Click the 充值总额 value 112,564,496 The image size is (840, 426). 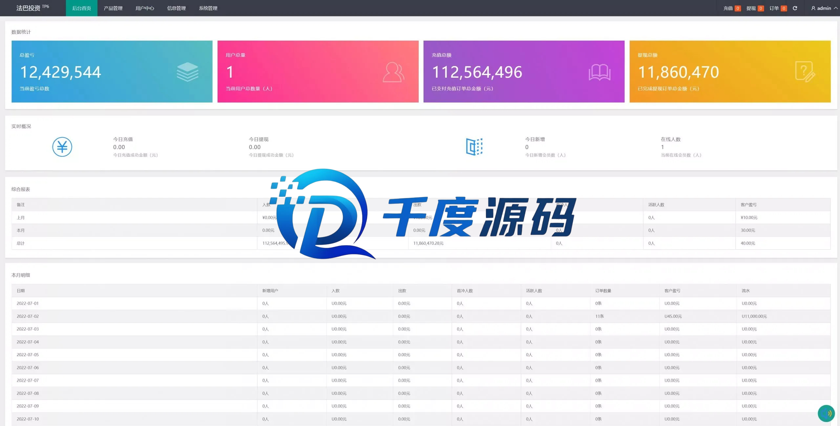(x=477, y=72)
